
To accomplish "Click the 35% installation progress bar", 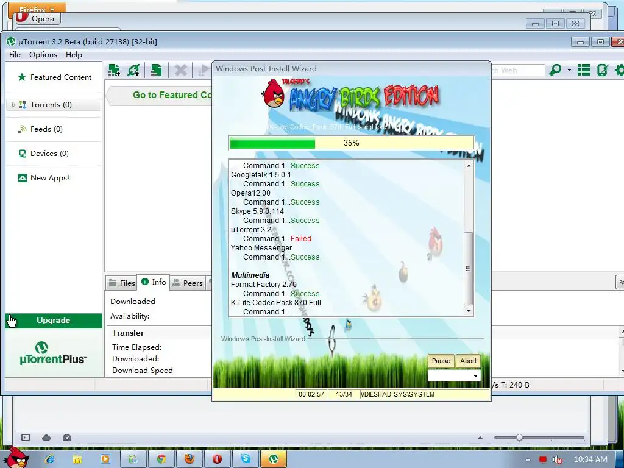I will coord(352,143).
